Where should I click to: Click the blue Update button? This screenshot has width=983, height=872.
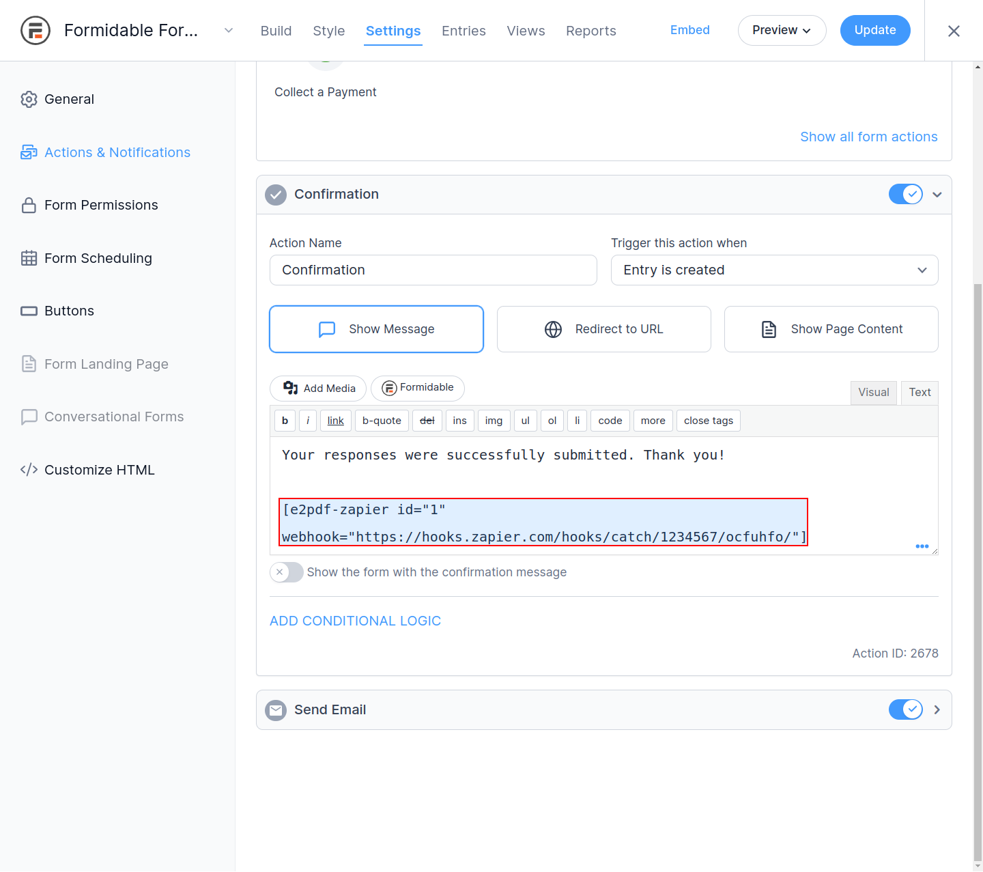874,30
